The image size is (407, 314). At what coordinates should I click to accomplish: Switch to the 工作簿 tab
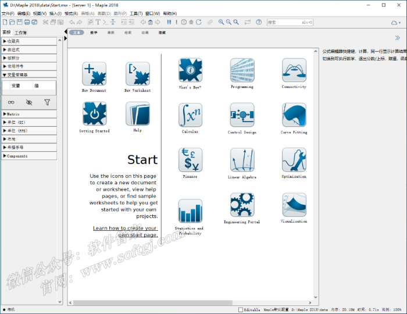click(x=20, y=33)
